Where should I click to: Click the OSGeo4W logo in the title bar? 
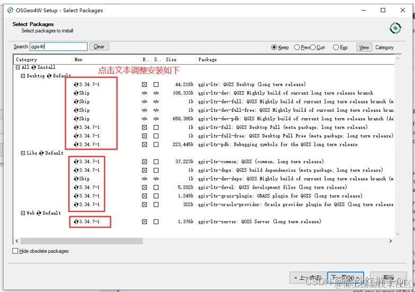(x=10, y=10)
